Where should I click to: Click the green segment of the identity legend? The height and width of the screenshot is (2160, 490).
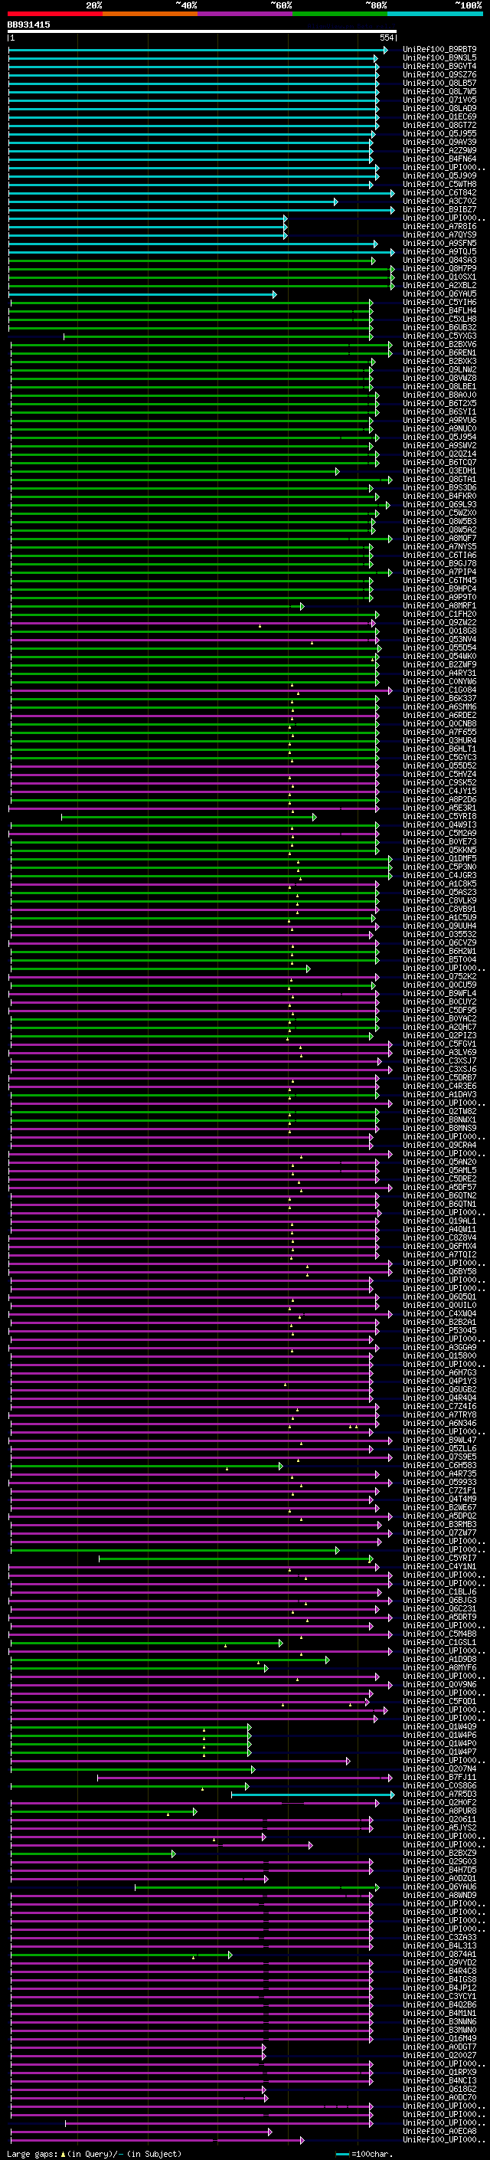click(340, 14)
